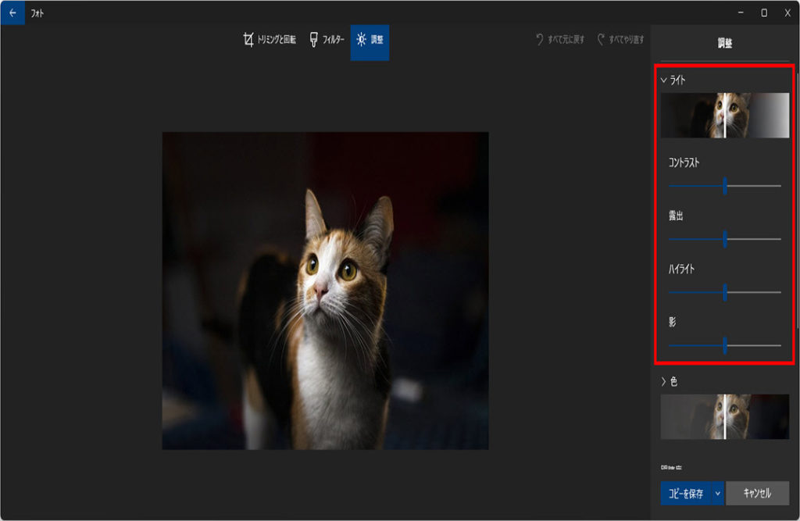Screen dimensions: 800x521
Task: Select the crop and rotate icon
Action: click(x=248, y=40)
